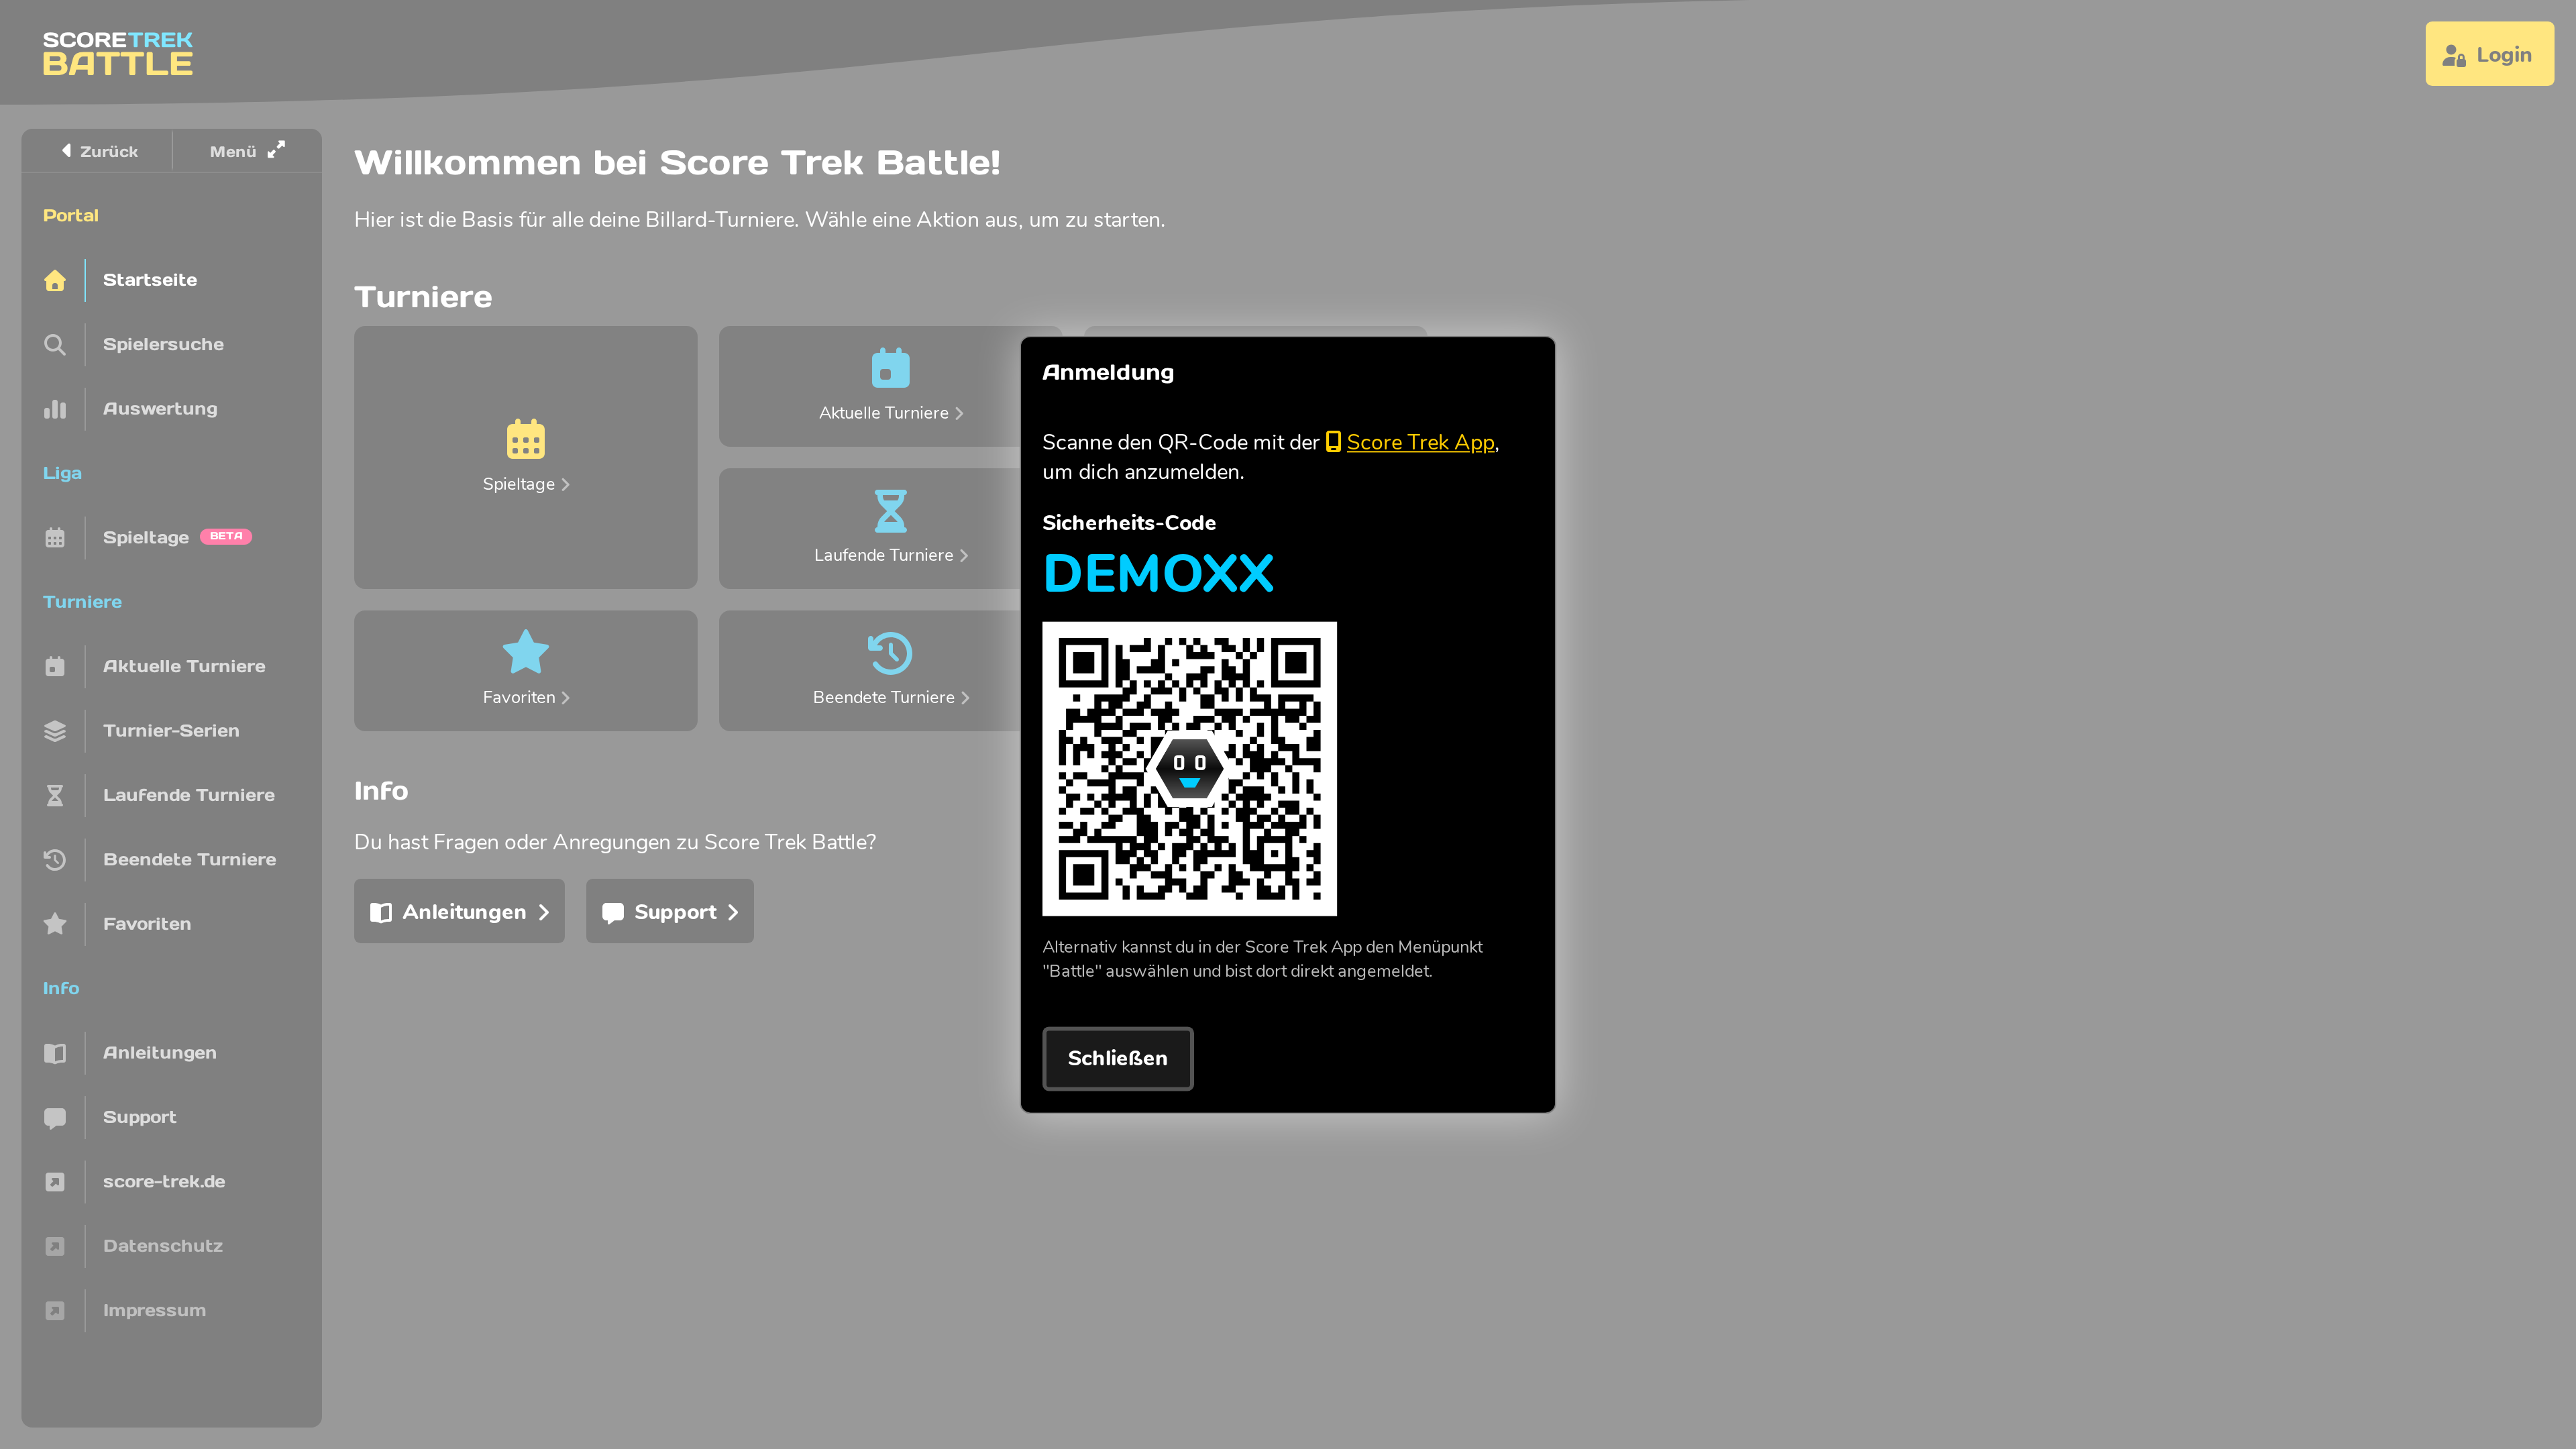The height and width of the screenshot is (1449, 2576).
Task: Click the phone icon before Score Trek App
Action: tap(1333, 442)
